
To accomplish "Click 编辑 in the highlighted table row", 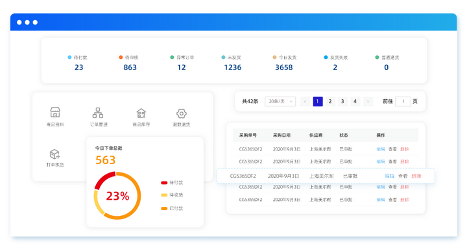I will point(389,176).
